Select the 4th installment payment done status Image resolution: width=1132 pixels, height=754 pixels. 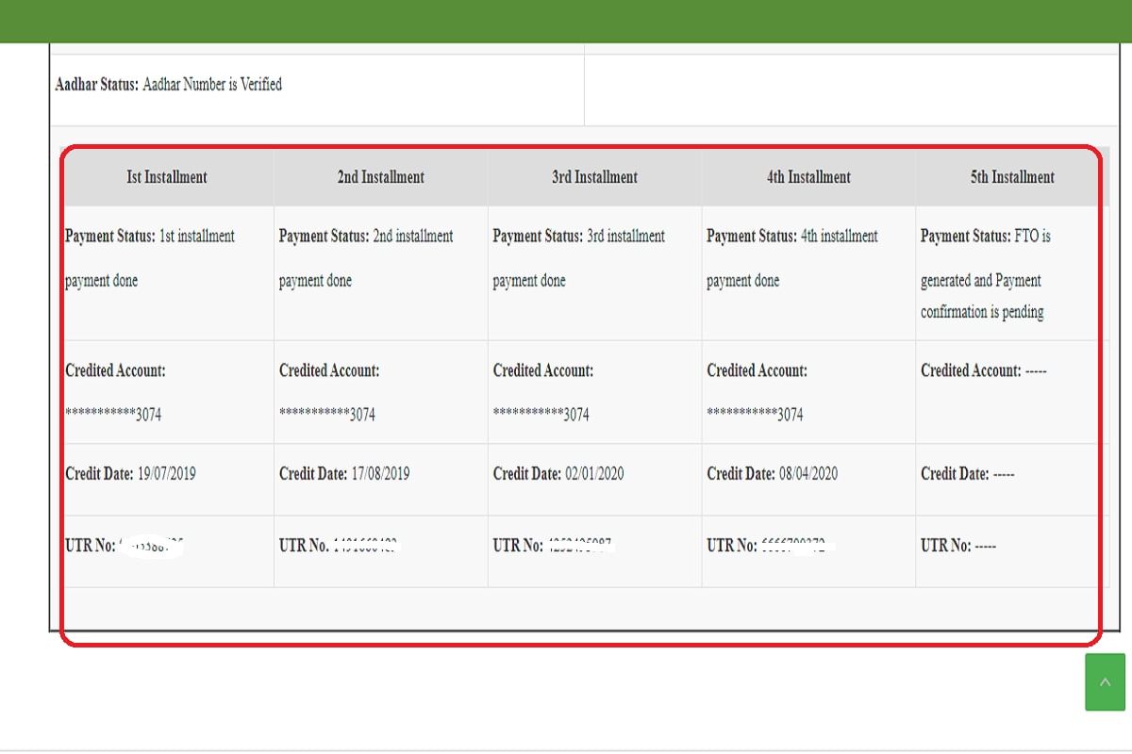(791, 257)
